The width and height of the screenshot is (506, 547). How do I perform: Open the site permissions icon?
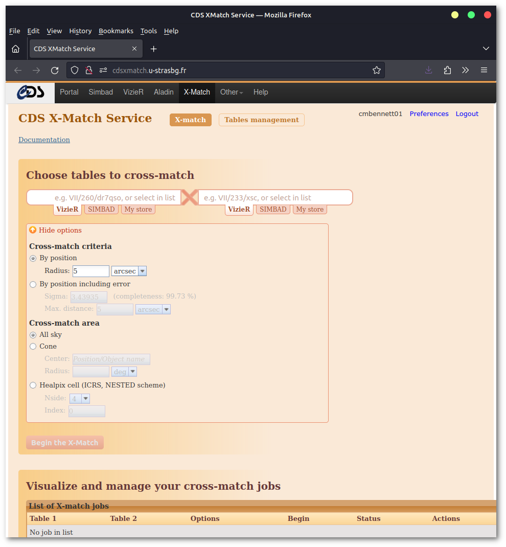click(103, 71)
